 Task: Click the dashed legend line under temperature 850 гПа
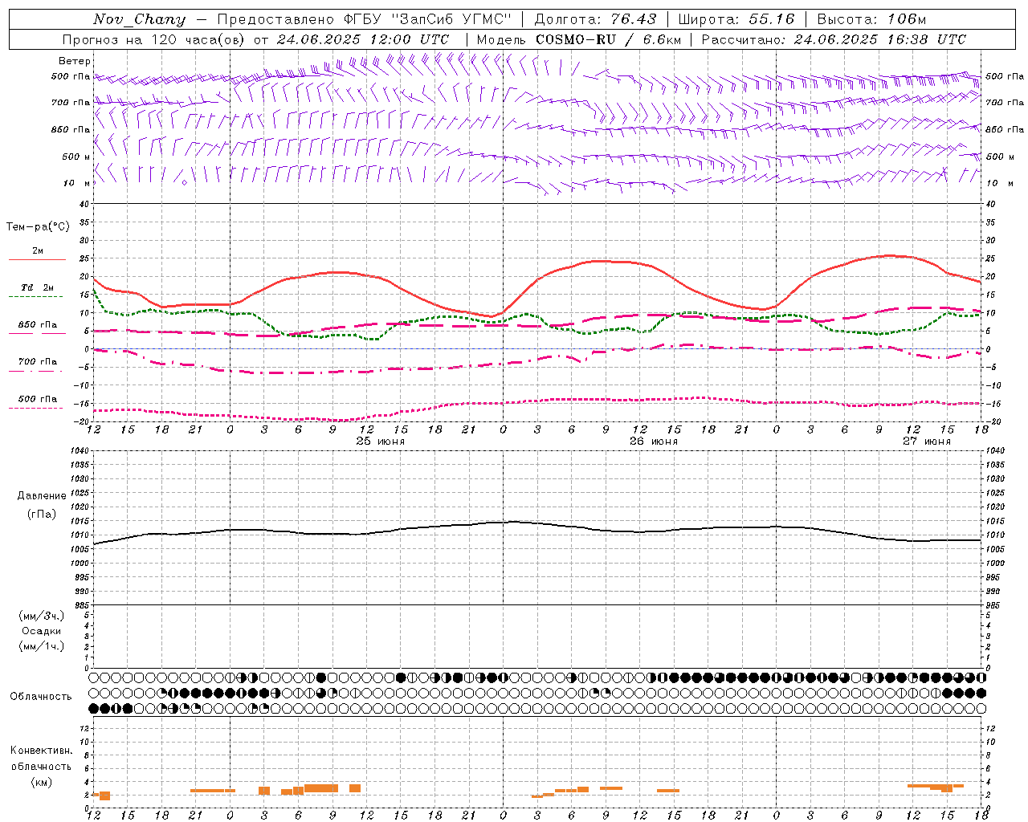[x=35, y=334]
